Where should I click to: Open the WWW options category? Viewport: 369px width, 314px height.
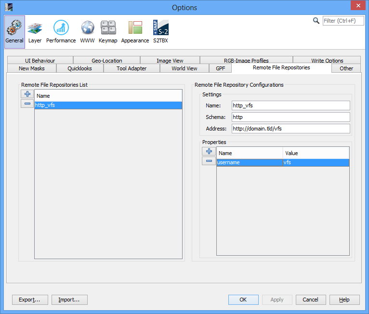click(87, 32)
